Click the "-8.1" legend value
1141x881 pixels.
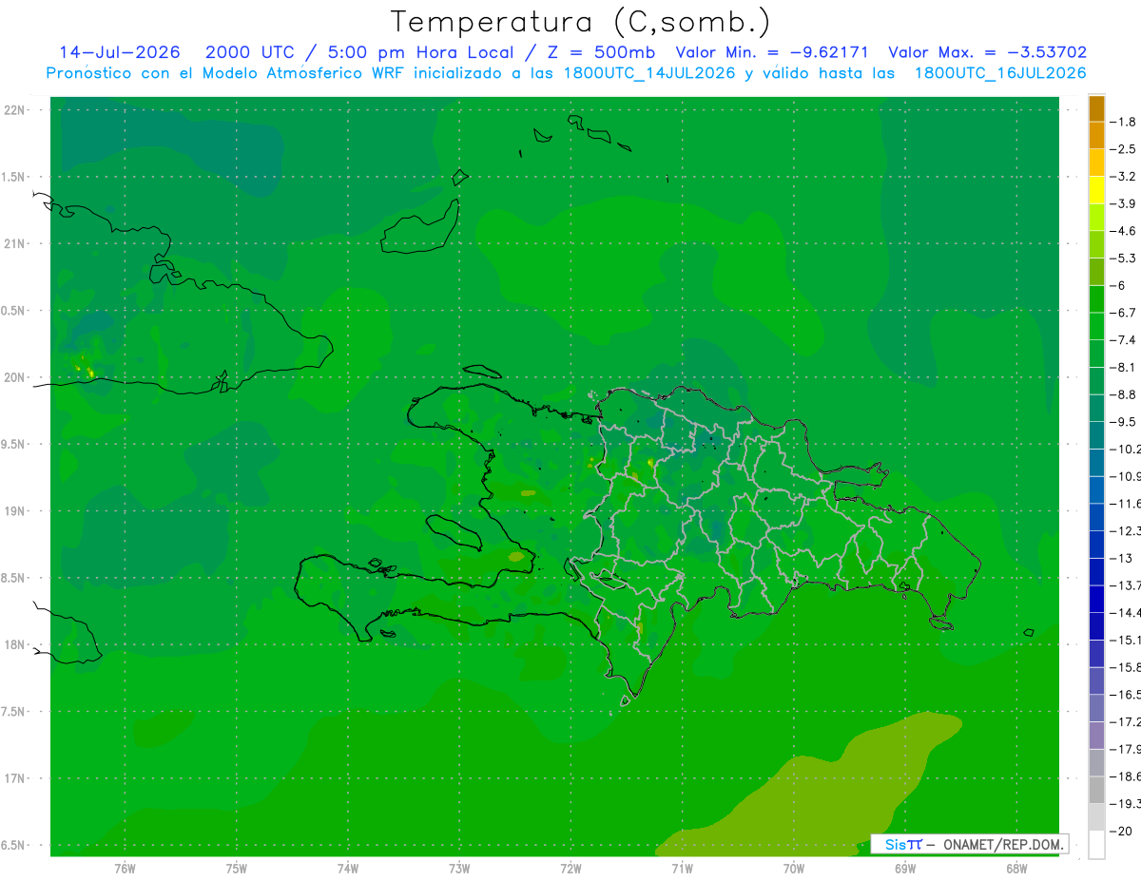tap(1123, 367)
